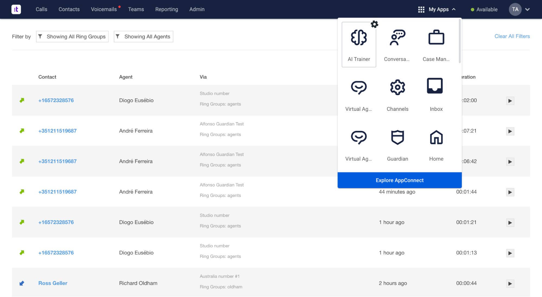Open the Admin tab
Screen dimensions: 542x297
[x=197, y=9]
